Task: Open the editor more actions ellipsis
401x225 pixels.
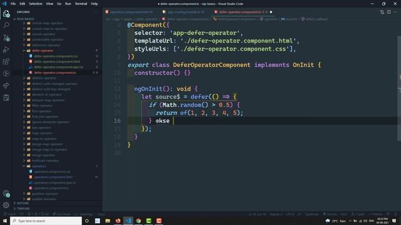Action: pyautogui.click(x=395, y=12)
